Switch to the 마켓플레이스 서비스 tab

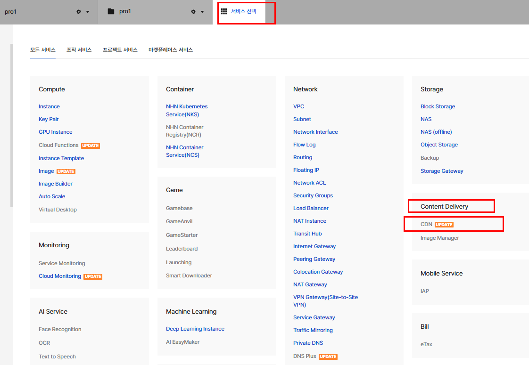coord(171,50)
